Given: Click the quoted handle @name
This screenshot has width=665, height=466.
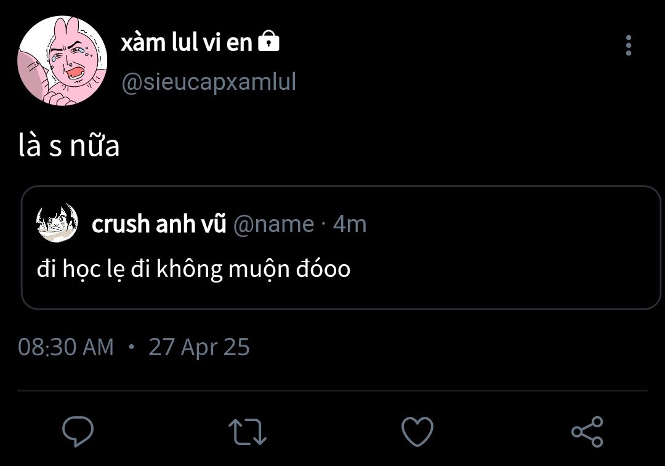Looking at the screenshot, I should pos(273,223).
